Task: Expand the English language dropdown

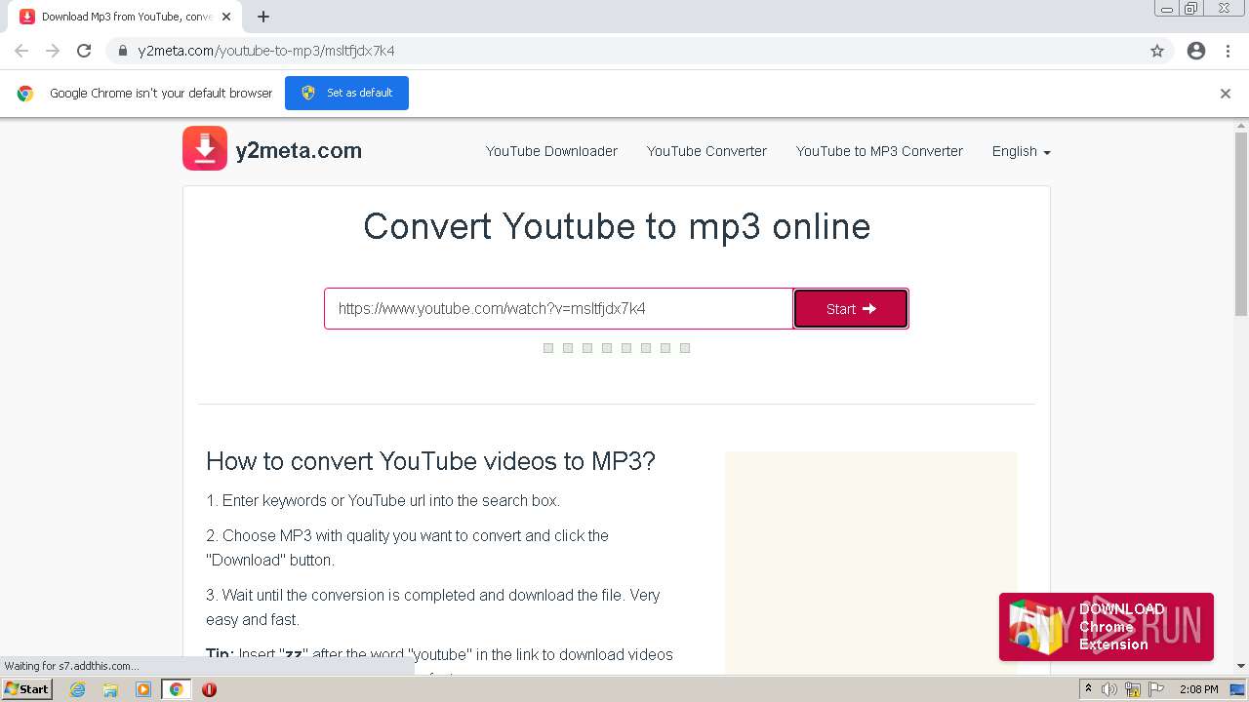Action: coord(1021,151)
